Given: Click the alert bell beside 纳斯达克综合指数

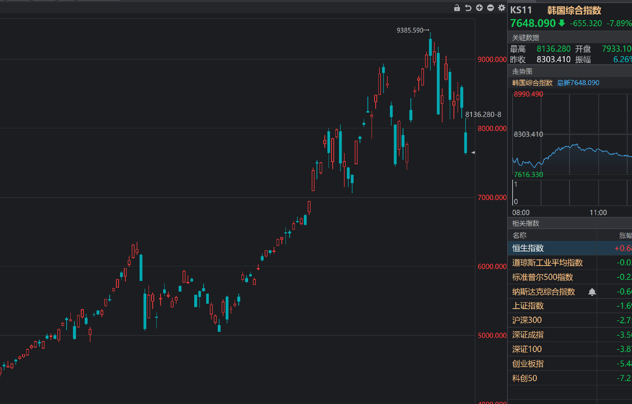Looking at the screenshot, I should [x=592, y=292].
